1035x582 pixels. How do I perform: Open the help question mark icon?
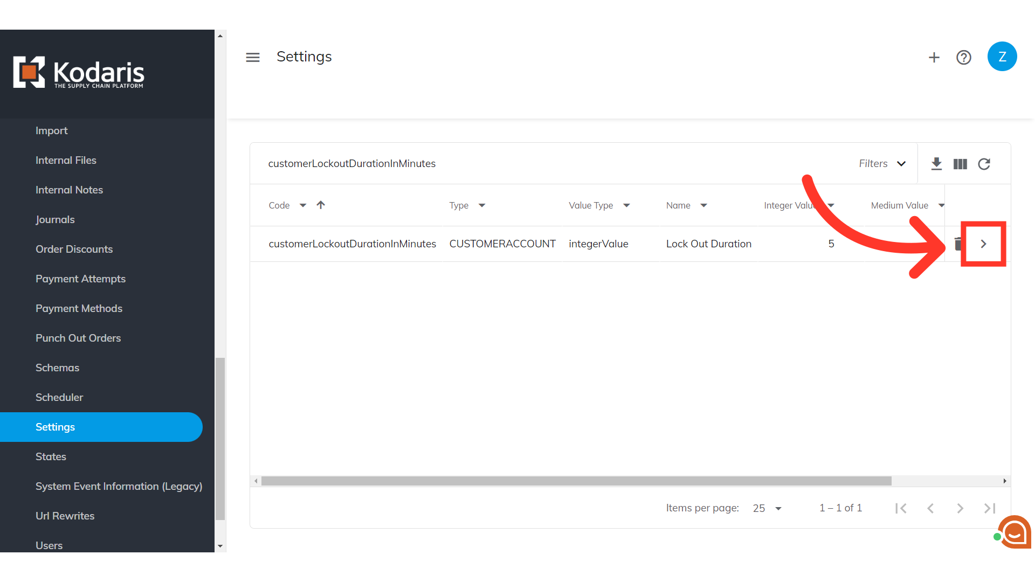[x=963, y=57]
